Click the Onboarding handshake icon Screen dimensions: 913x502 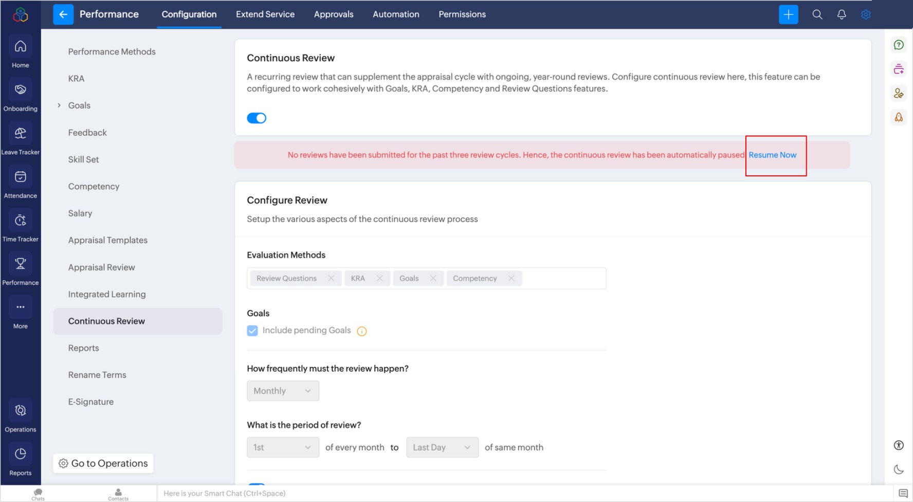point(20,91)
